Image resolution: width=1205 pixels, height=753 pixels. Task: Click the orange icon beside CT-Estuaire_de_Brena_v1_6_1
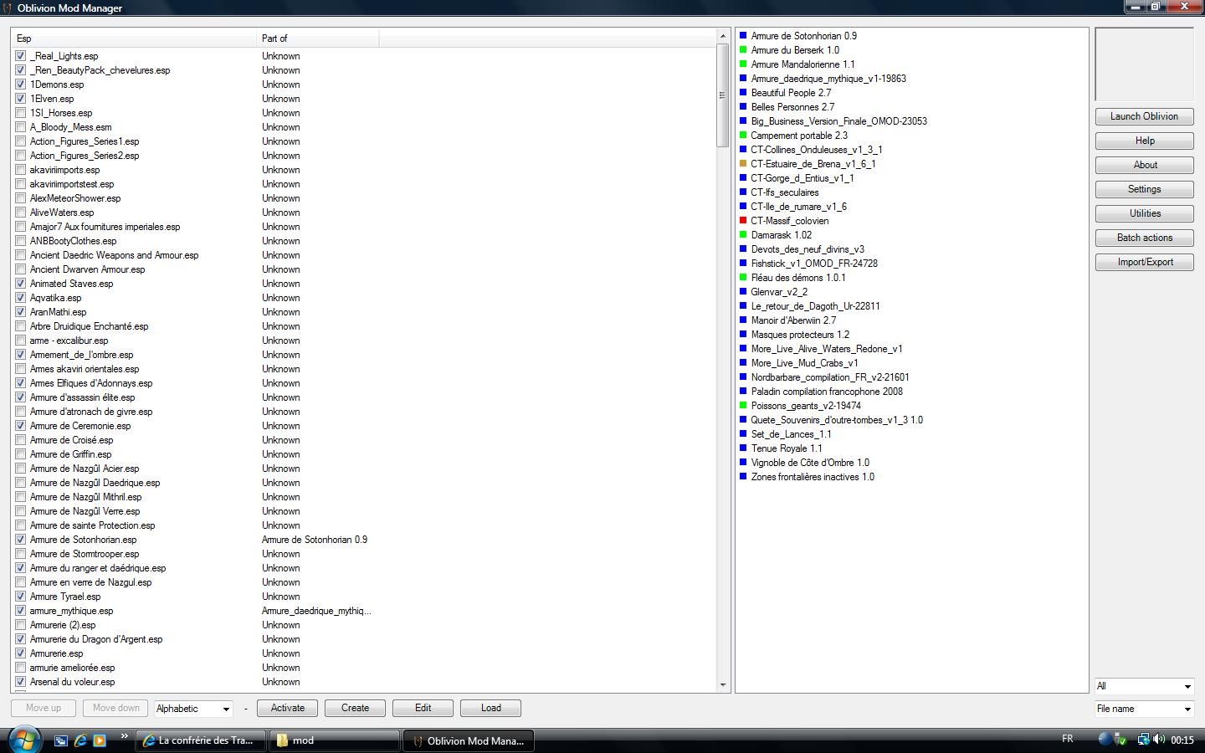743,164
